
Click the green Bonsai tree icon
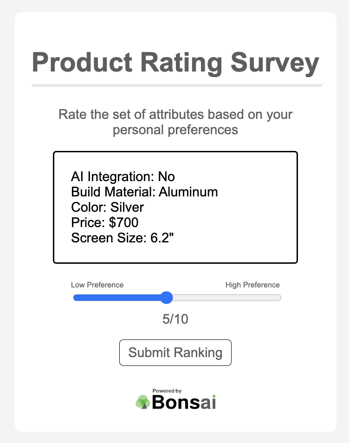[x=142, y=402]
